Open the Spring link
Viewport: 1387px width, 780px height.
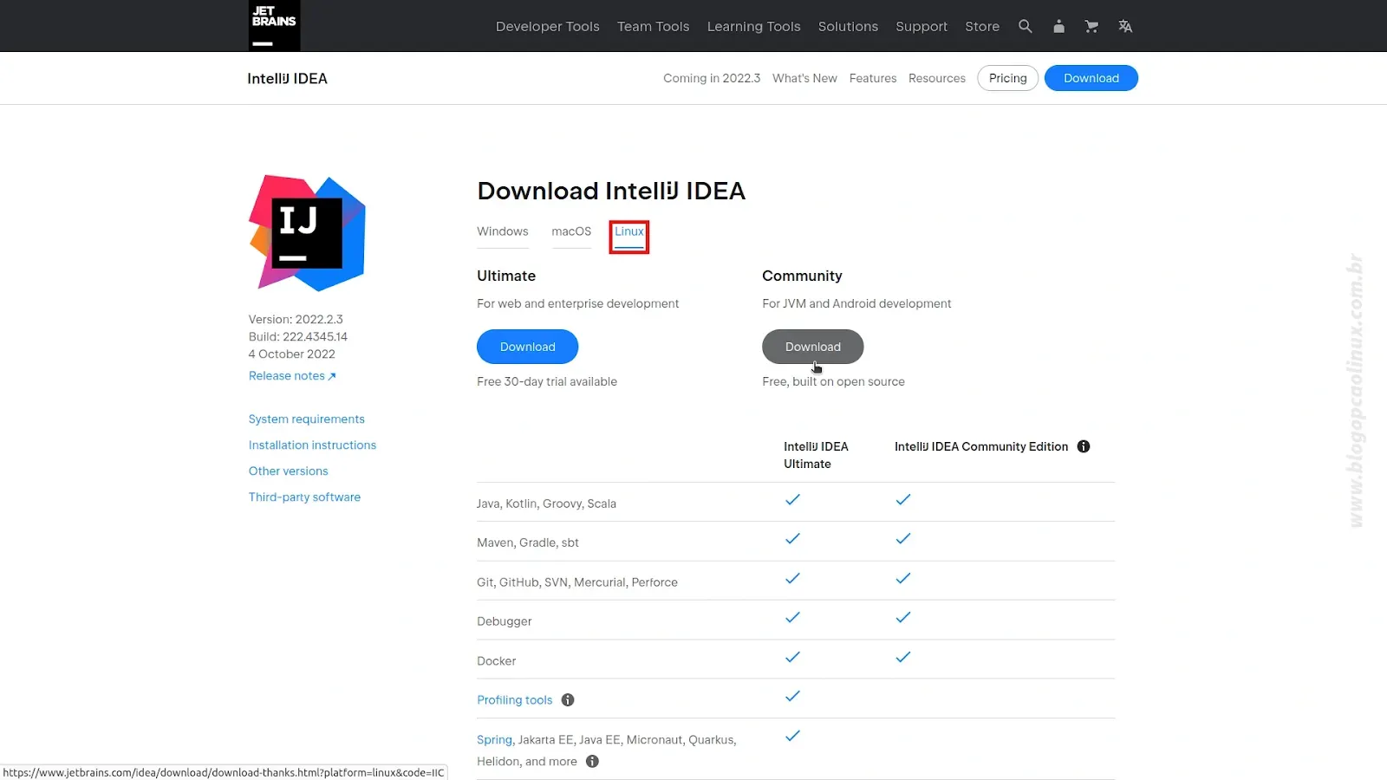click(494, 739)
